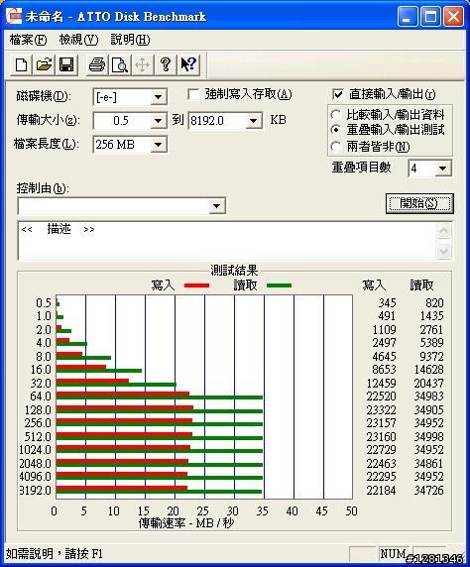Minimize the ATTO Disk Benchmark window

tap(408, 17)
